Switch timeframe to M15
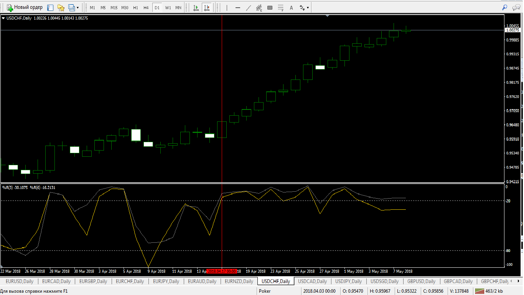Image resolution: width=524 pixels, height=295 pixels. [114, 8]
